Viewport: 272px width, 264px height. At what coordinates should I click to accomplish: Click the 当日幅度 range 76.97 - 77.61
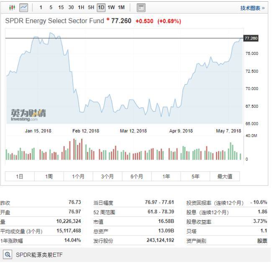tap(159, 202)
